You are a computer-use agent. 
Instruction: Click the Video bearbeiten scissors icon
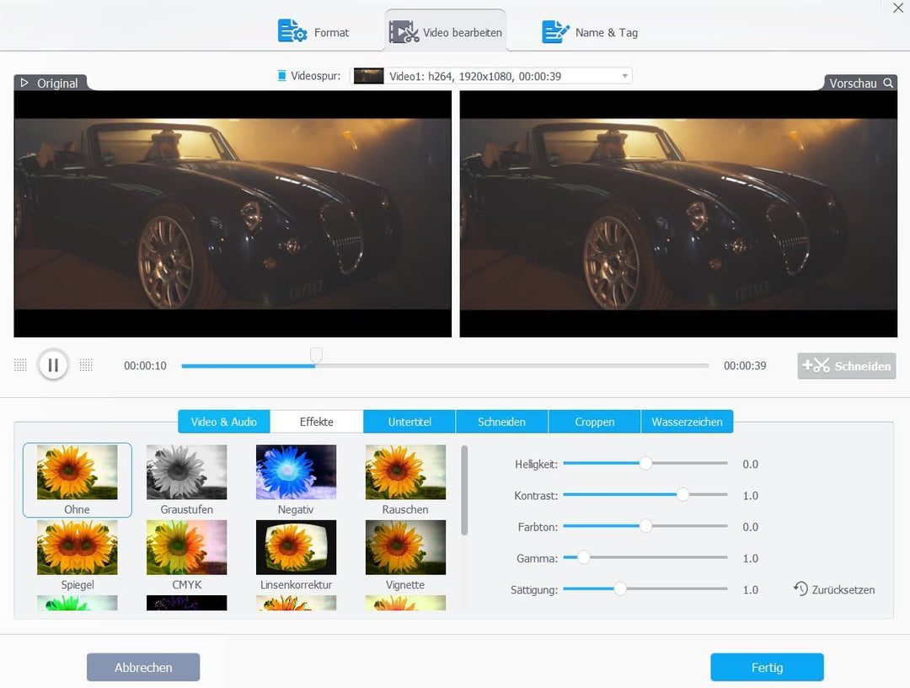pyautogui.click(x=404, y=32)
